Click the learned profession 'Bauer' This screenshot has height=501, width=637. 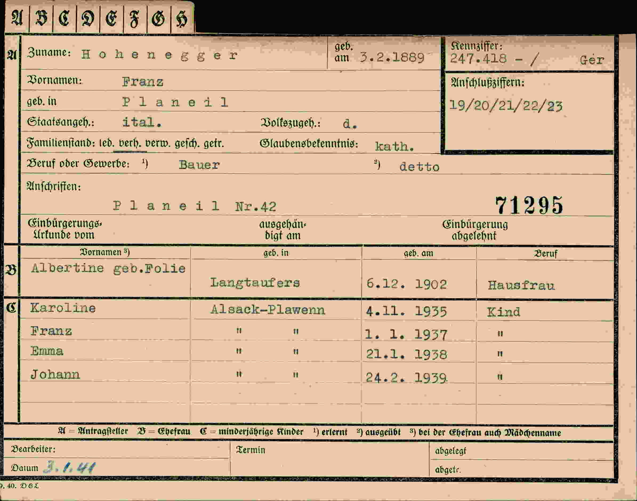point(199,164)
